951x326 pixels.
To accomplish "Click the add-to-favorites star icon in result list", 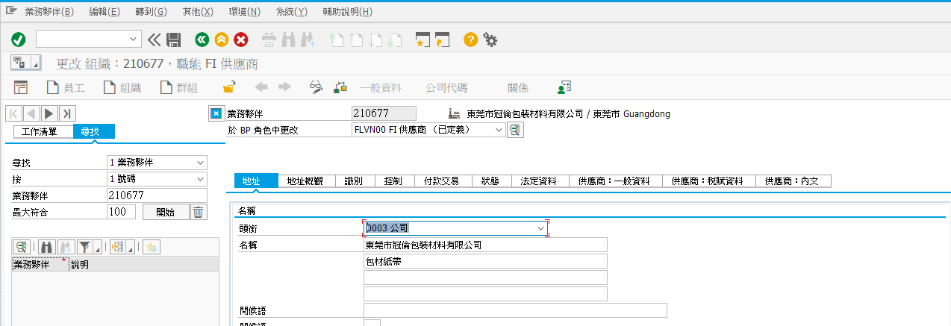I will [152, 247].
